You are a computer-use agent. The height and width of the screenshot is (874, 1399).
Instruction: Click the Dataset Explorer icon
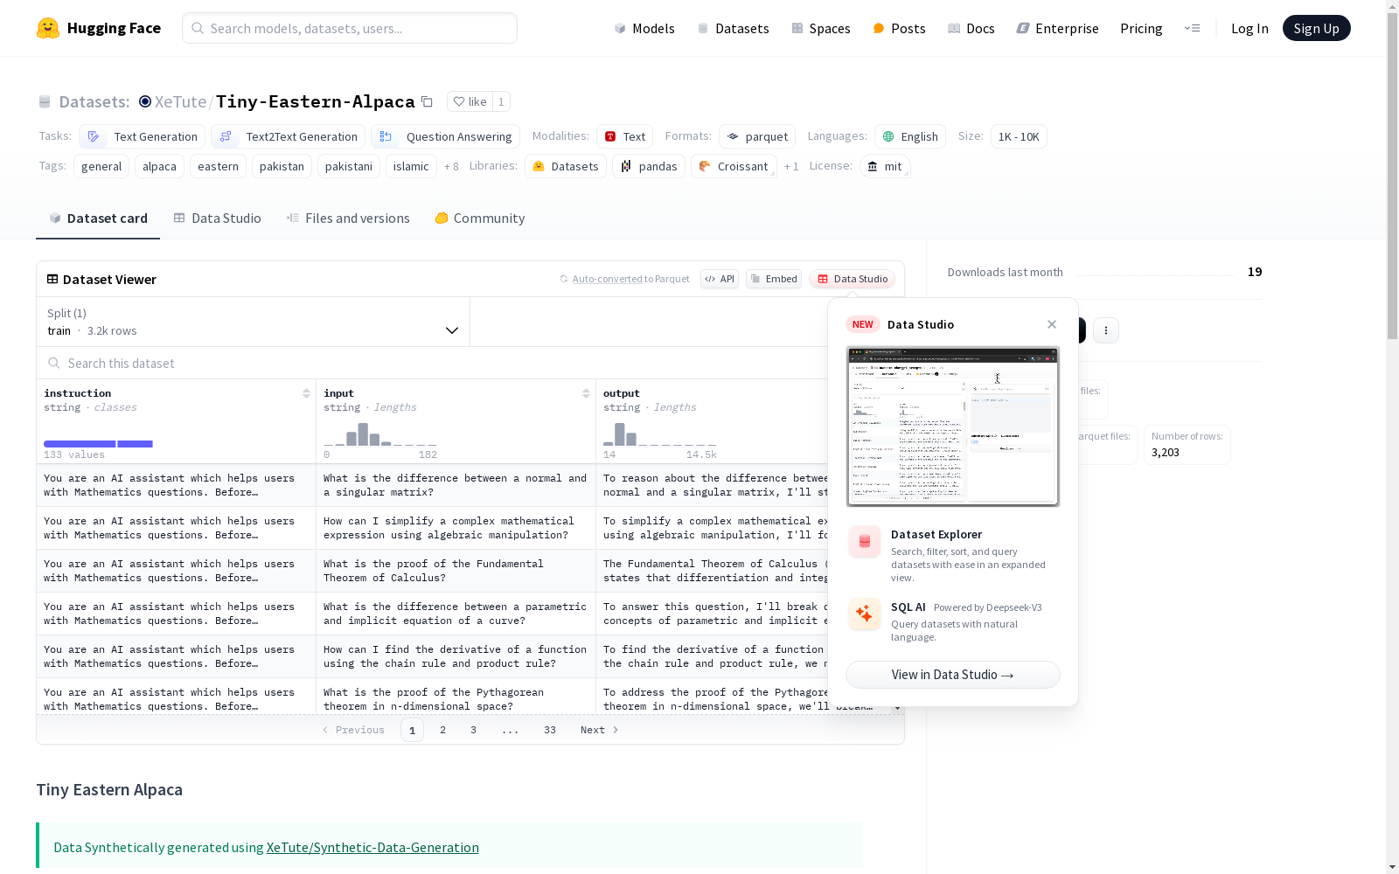tap(865, 542)
